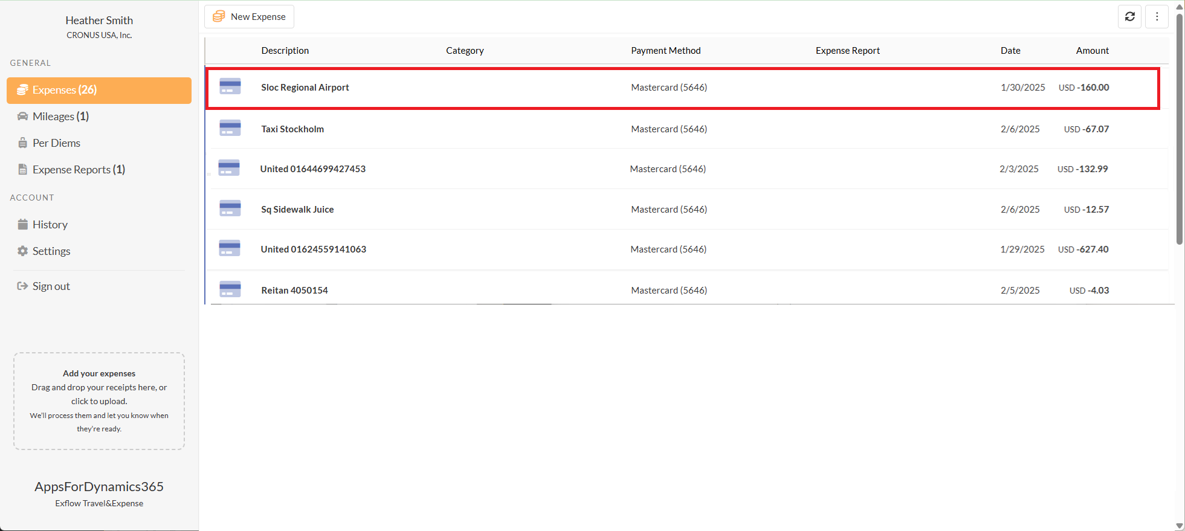1185x531 pixels.
Task: Open Per Diems section
Action: point(56,143)
